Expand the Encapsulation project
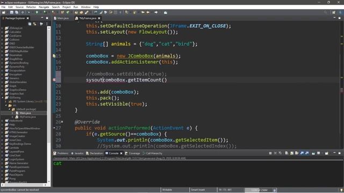 pos(2,70)
